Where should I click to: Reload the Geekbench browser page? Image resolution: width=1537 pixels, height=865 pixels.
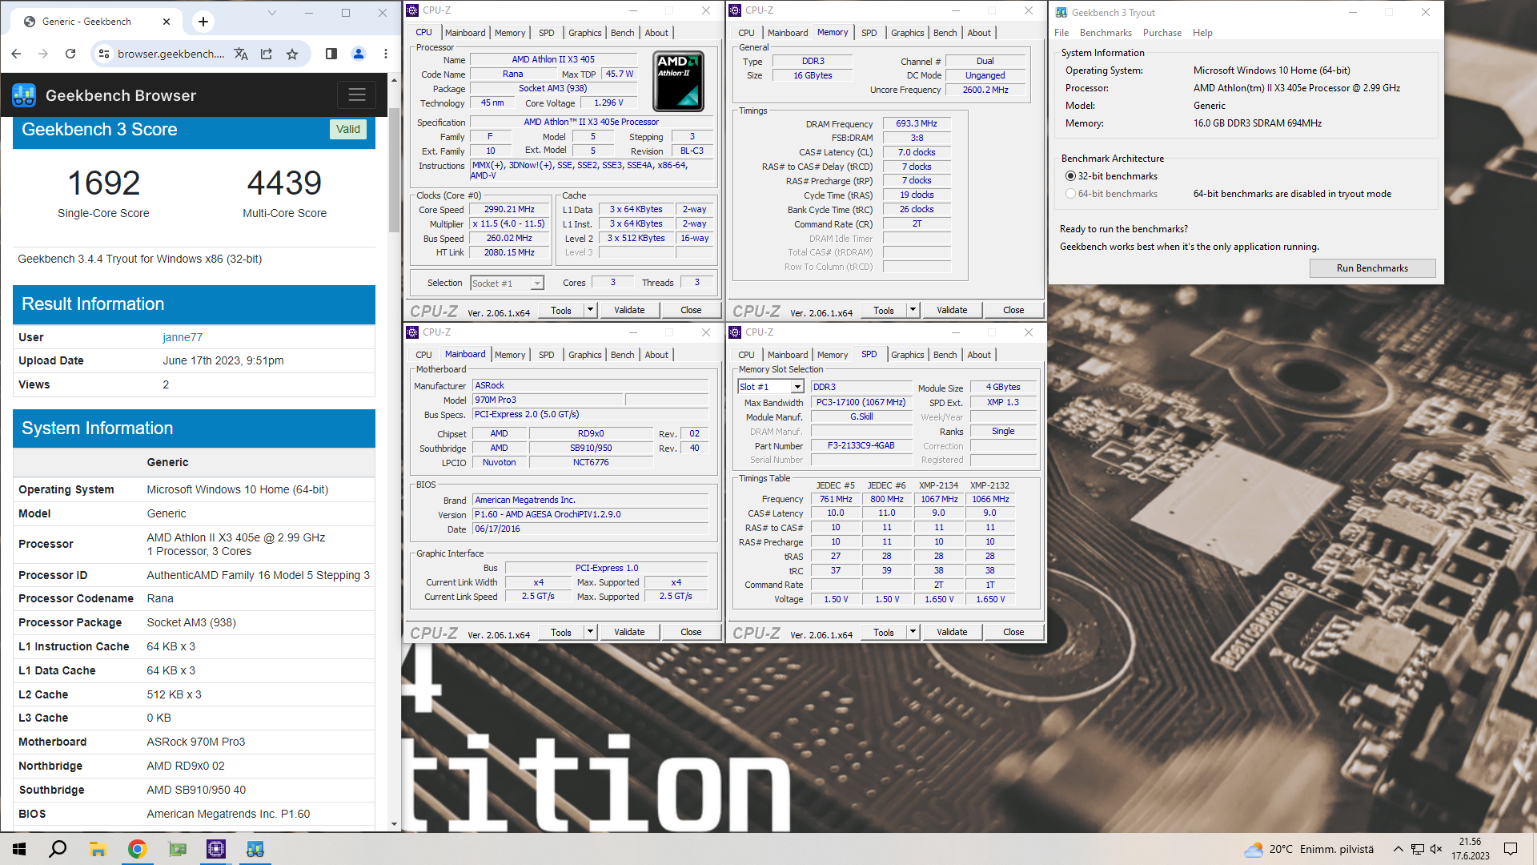tap(70, 54)
